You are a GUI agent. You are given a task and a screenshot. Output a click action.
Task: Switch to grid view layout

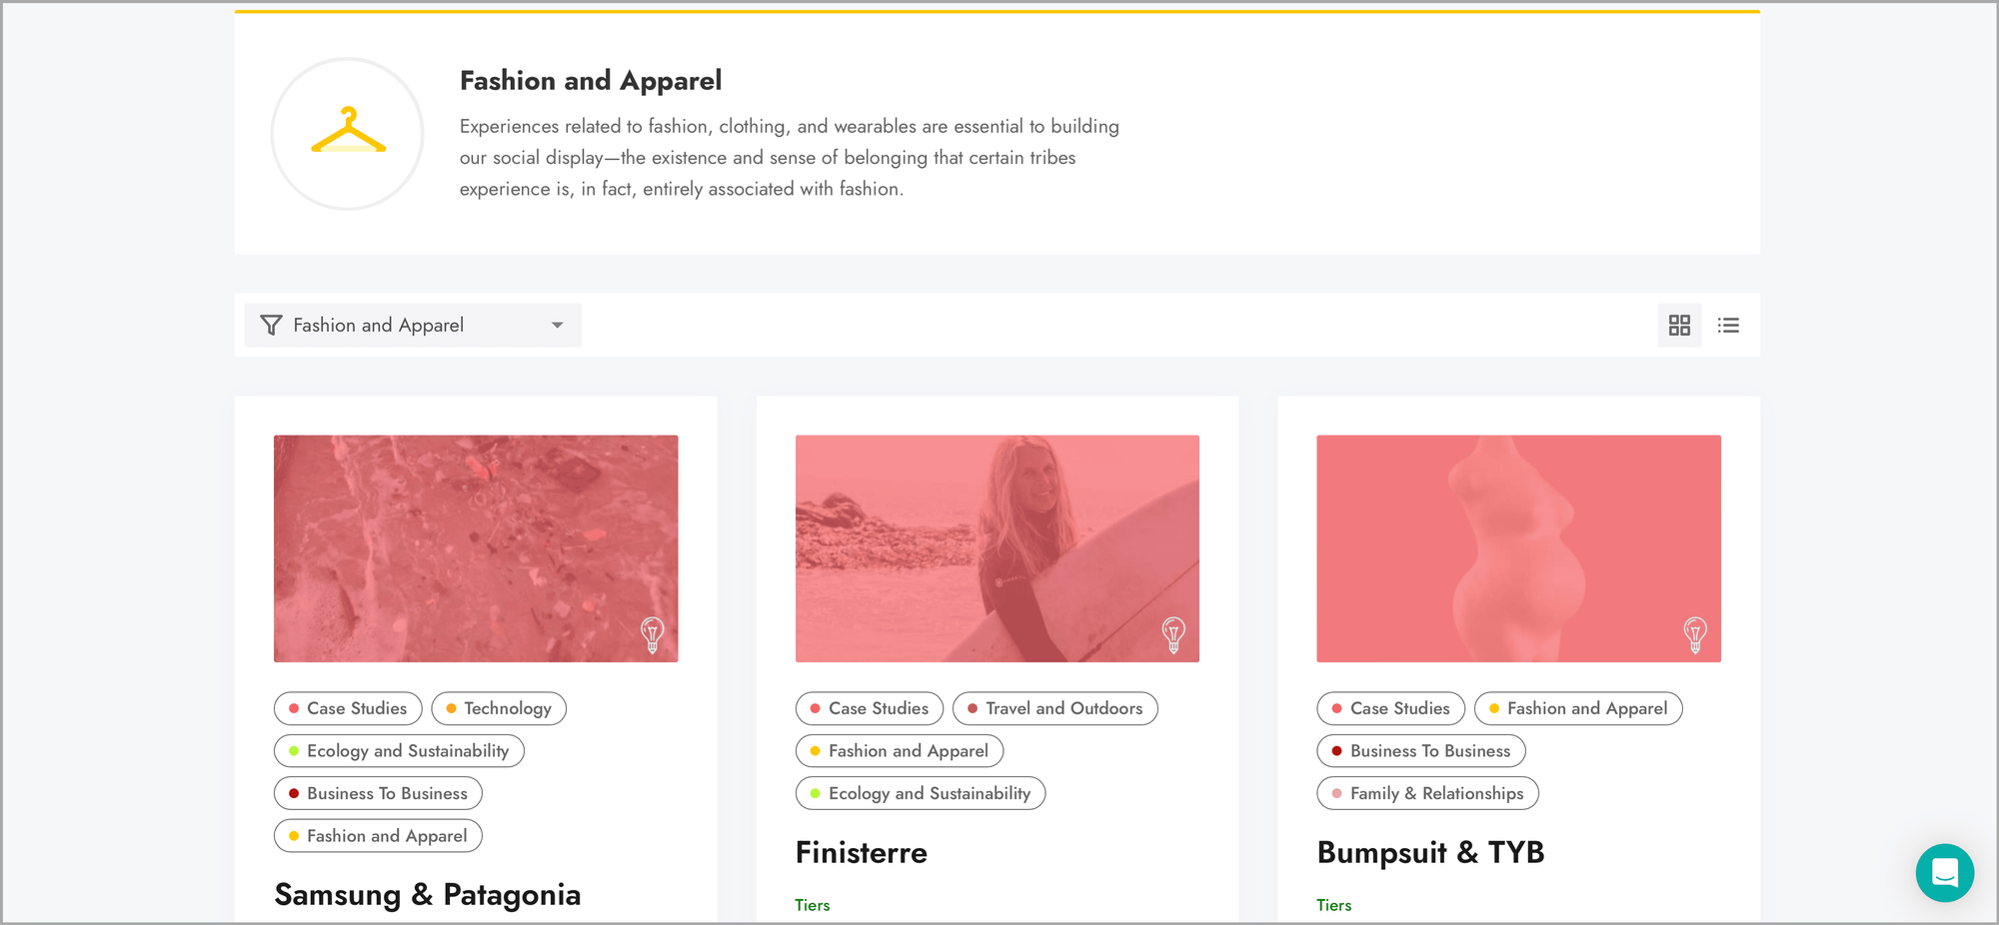pos(1679,326)
